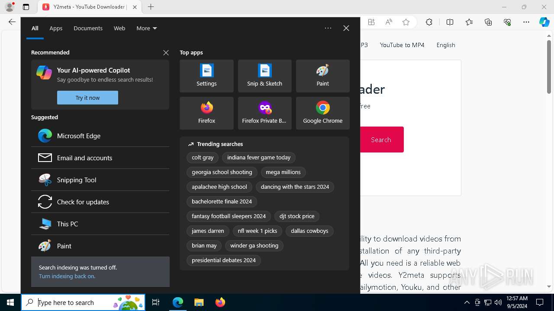Open Edge Copilot sidebar icon
The width and height of the screenshot is (554, 311).
(544, 22)
